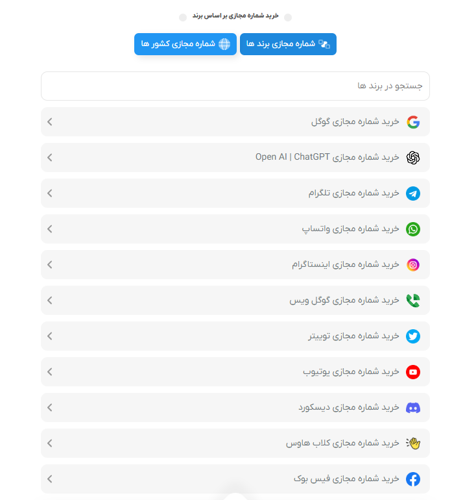
Task: Click the Instagram logo icon
Action: 413,265
